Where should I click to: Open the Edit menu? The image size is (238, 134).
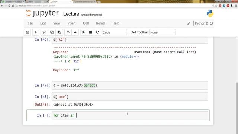(x=43, y=23)
